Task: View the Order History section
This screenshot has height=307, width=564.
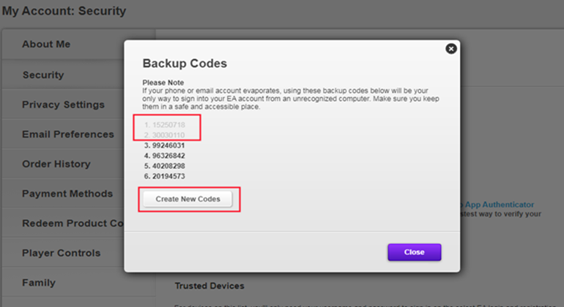Action: tap(56, 164)
